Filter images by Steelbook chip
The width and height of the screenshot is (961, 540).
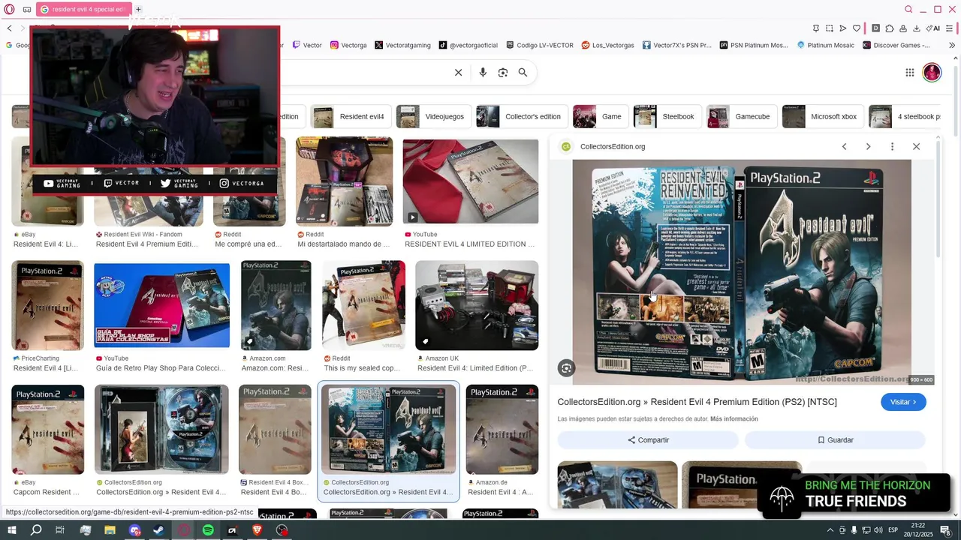point(667,116)
